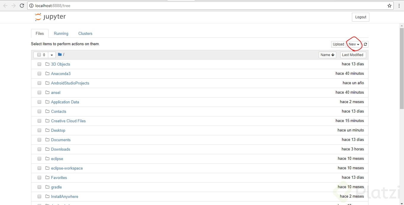404x205 pixels.
Task: Check the checkbox next to Documents
Action: click(39, 140)
